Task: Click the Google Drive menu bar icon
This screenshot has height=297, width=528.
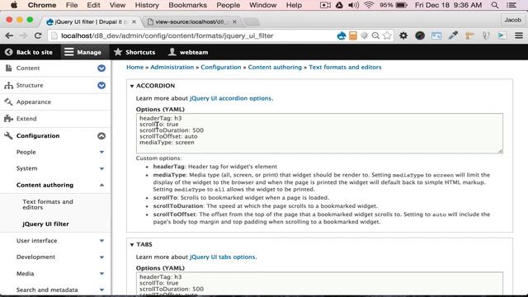Action: tap(339, 5)
